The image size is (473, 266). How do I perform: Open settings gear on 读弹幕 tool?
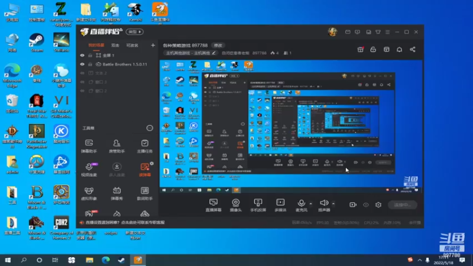pyautogui.click(x=152, y=164)
